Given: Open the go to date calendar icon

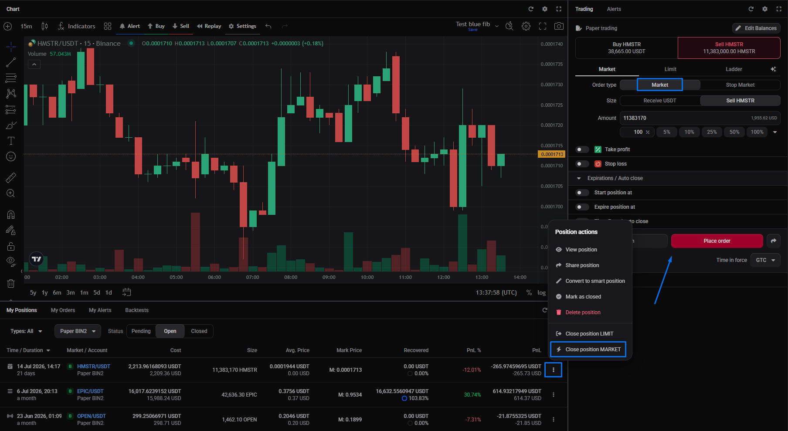Looking at the screenshot, I should tap(127, 292).
